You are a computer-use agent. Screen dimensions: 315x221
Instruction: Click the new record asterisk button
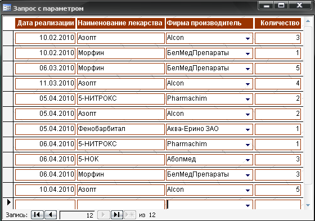pos(130,215)
